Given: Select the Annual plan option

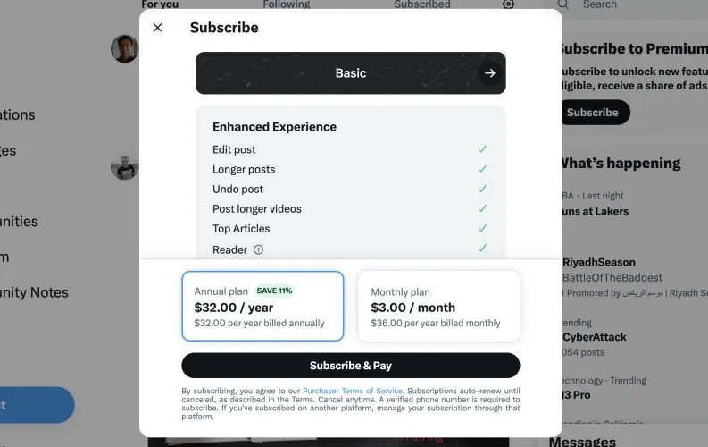Looking at the screenshot, I should [x=262, y=306].
